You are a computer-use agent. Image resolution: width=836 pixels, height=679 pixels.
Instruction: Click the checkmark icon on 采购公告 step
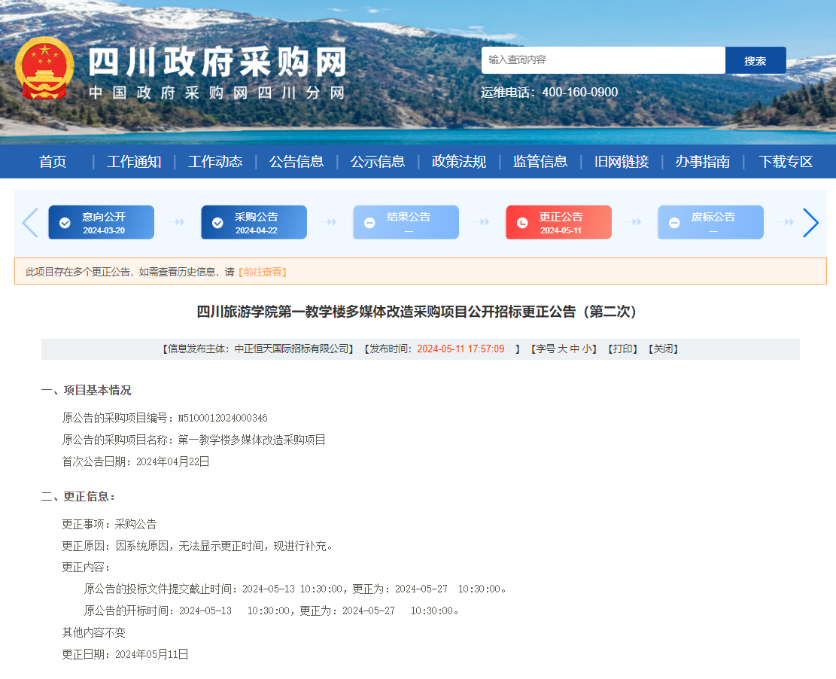click(217, 223)
